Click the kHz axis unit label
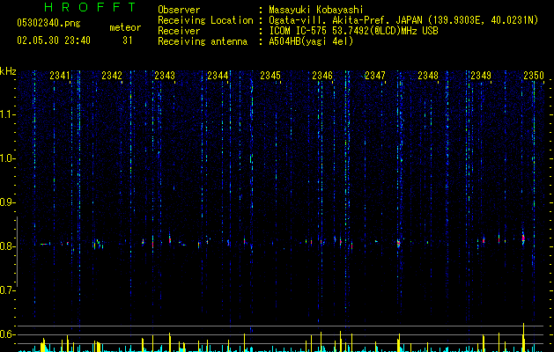The width and height of the screenshot is (554, 352). [x=8, y=71]
